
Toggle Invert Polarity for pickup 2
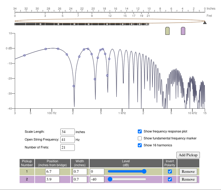click(x=170, y=179)
